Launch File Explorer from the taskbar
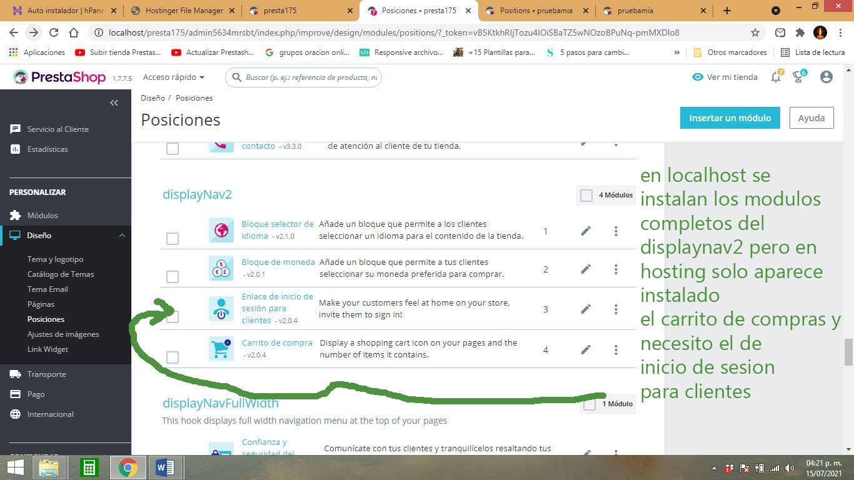This screenshot has width=854, height=480. [49, 467]
